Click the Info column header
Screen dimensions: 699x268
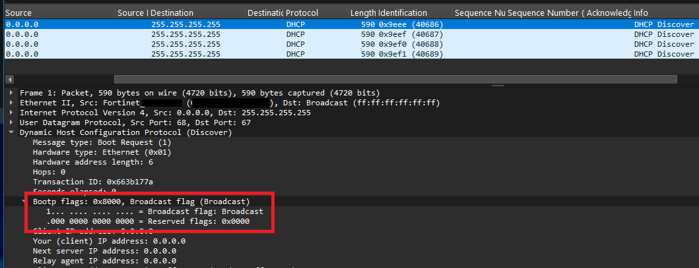click(665, 13)
